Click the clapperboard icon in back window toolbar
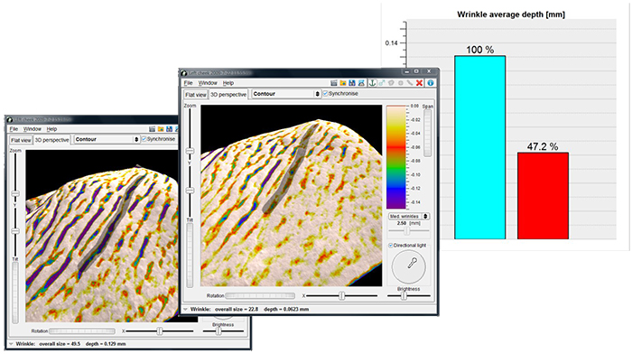The width and height of the screenshot is (632, 354). (x=152, y=129)
